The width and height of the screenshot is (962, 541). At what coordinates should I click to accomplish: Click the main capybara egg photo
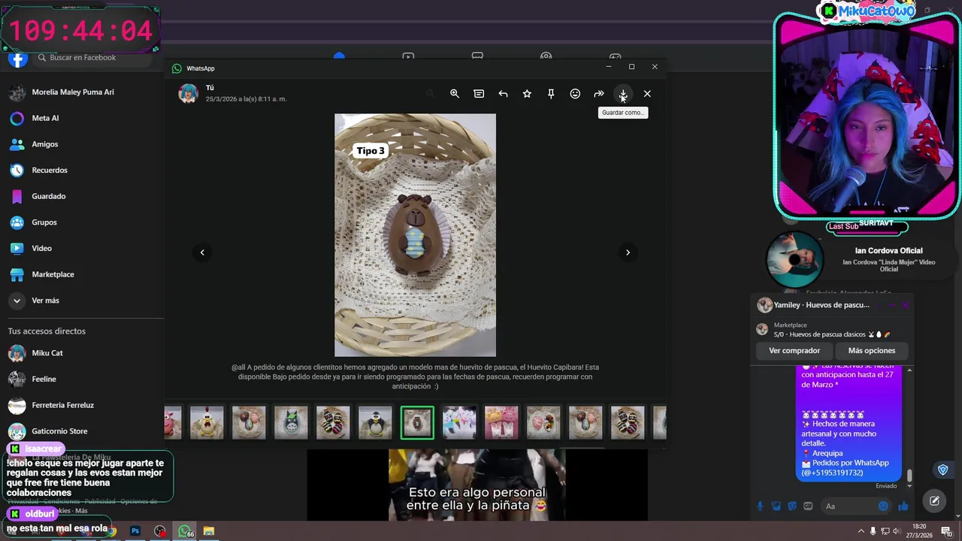coord(415,235)
